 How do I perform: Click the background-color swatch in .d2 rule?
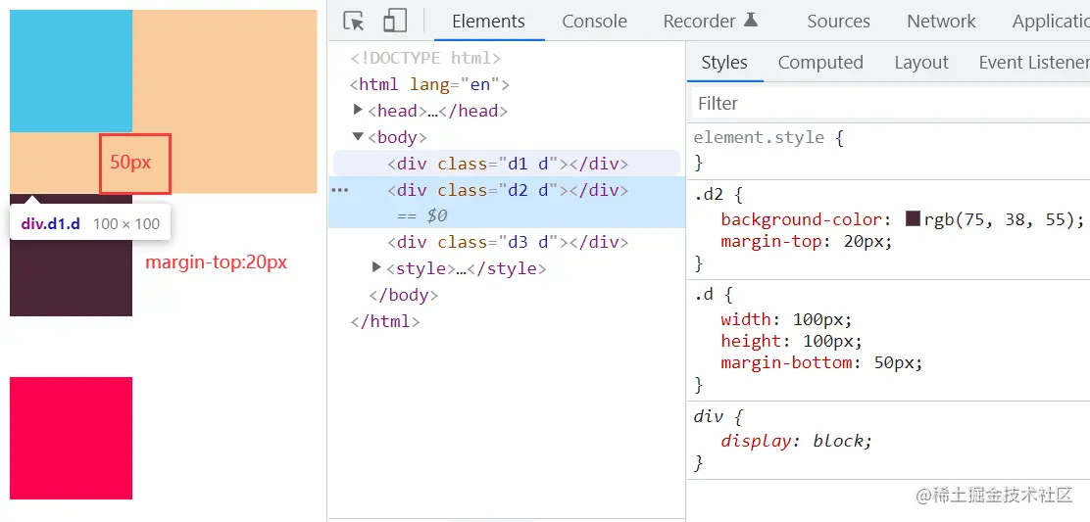(914, 219)
